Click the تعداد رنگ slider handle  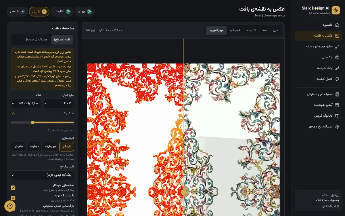32,122
